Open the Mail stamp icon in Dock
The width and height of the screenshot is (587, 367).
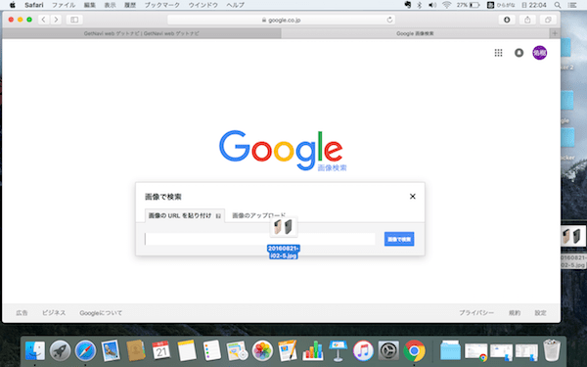point(111,351)
